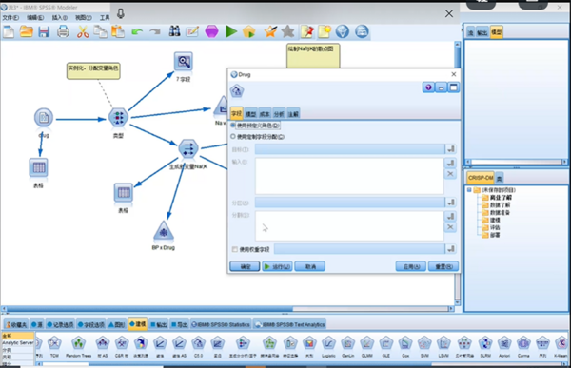The height and width of the screenshot is (368, 571).
Task: Click the Insert comment sticky note icon
Action: click(325, 31)
